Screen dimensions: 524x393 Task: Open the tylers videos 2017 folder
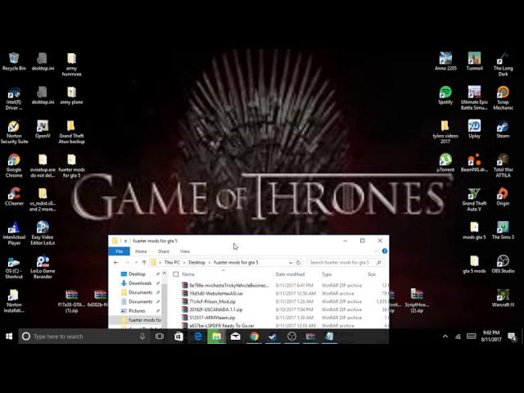click(445, 132)
